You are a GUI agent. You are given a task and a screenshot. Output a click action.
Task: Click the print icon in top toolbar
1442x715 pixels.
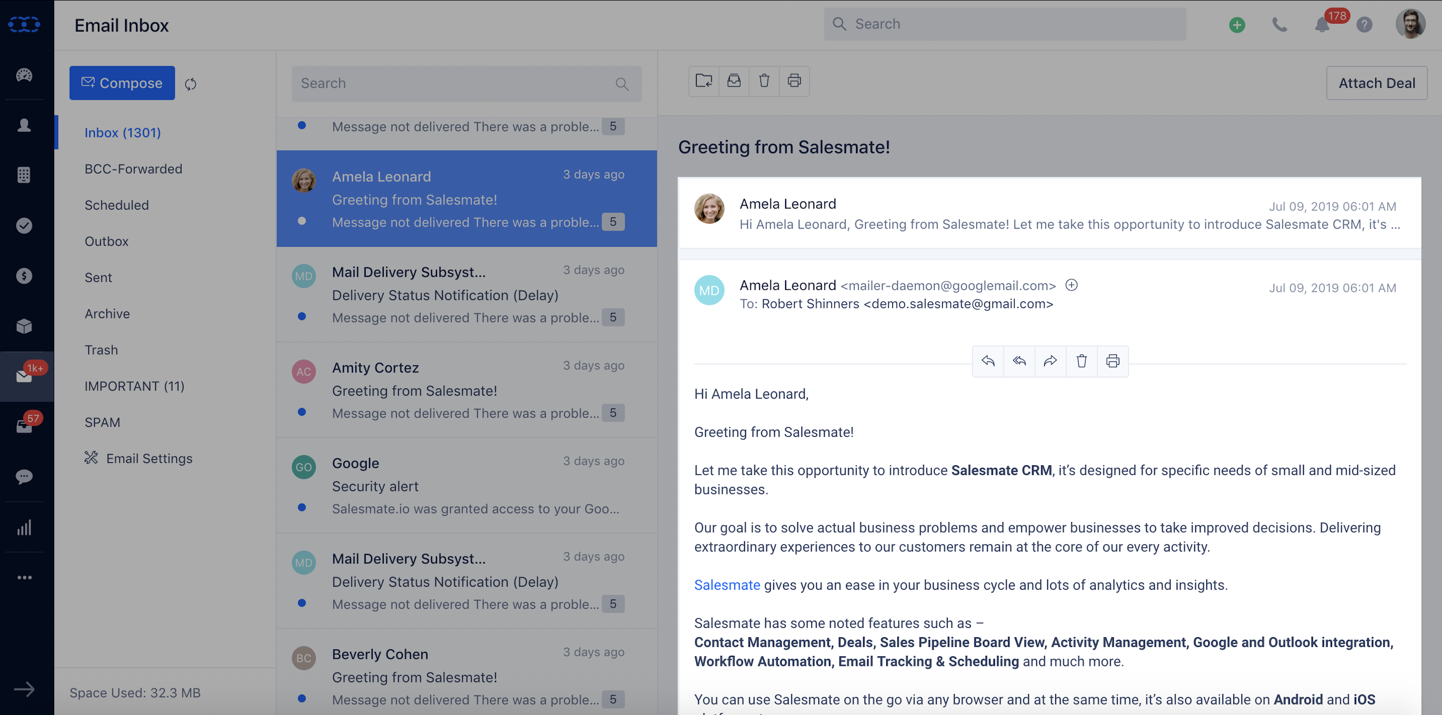[794, 81]
